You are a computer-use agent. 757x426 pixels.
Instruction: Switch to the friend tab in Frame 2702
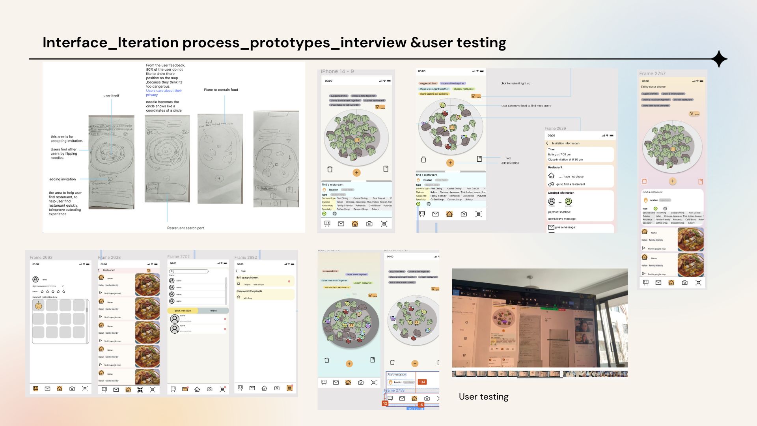213,310
